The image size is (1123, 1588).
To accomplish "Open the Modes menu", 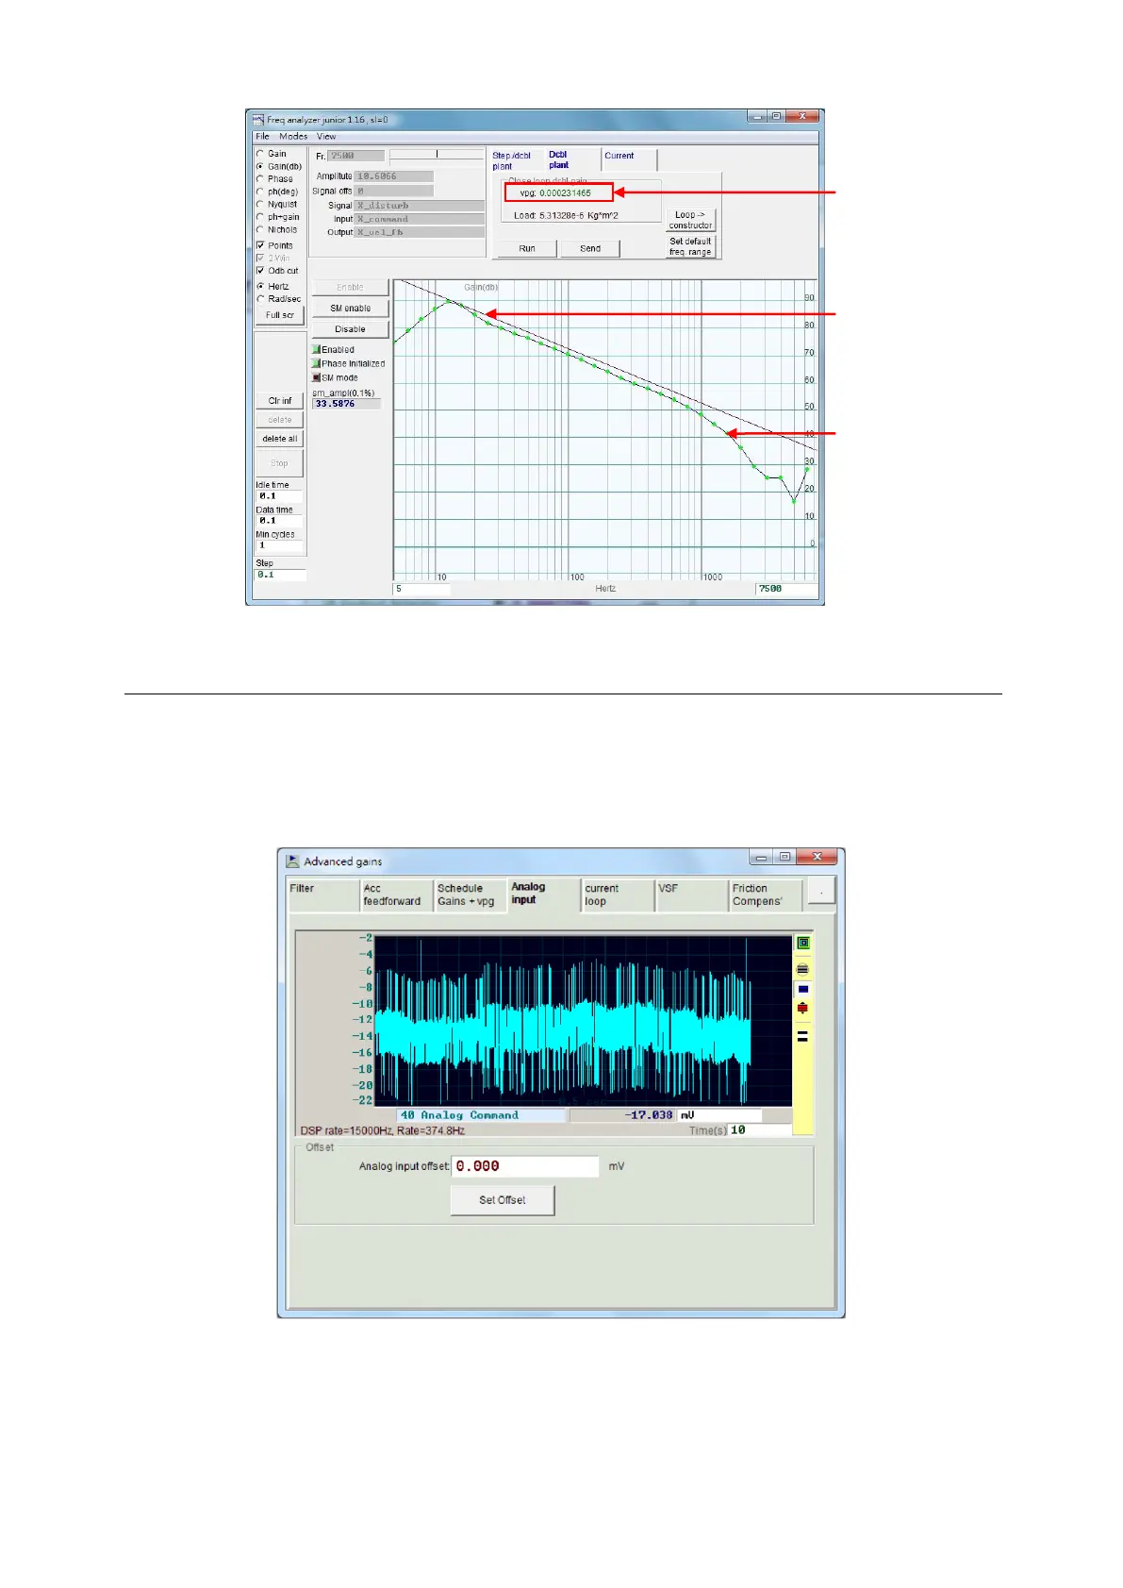I will 292,137.
